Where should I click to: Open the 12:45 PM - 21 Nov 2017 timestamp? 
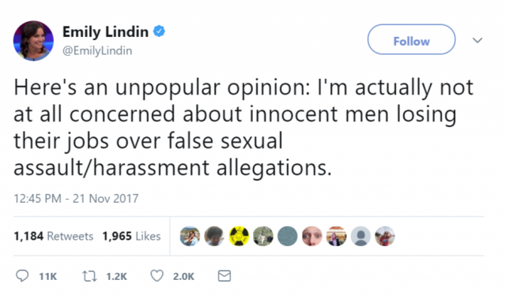(76, 199)
